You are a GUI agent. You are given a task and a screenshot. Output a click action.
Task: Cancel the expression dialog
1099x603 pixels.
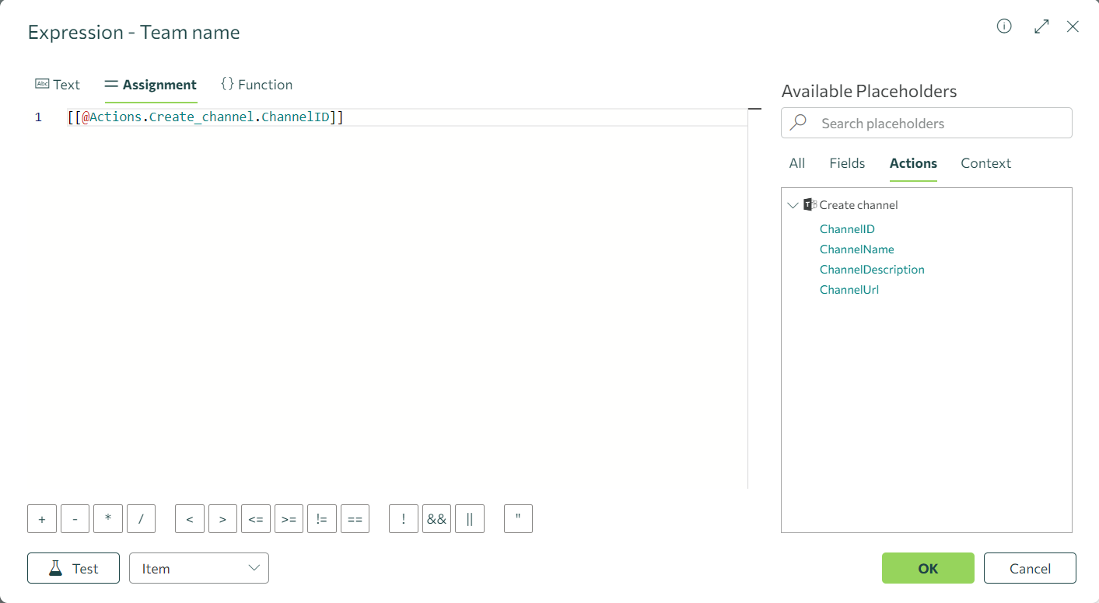coord(1030,568)
